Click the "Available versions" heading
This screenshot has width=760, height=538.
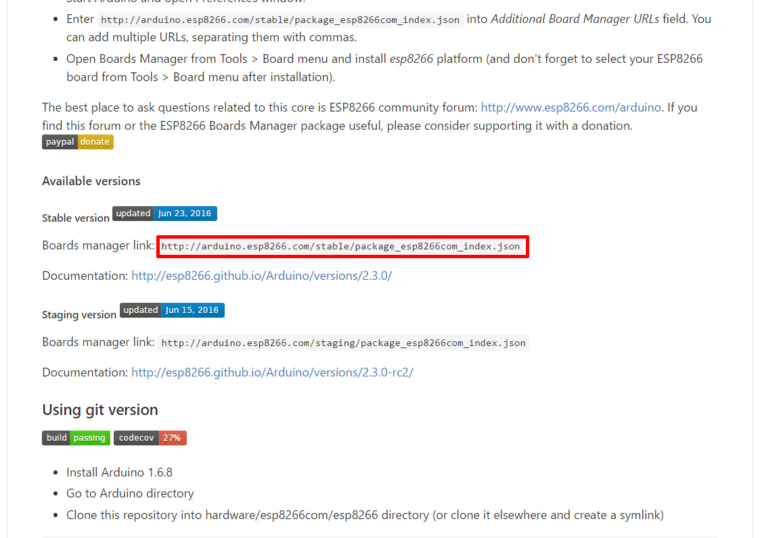91,181
